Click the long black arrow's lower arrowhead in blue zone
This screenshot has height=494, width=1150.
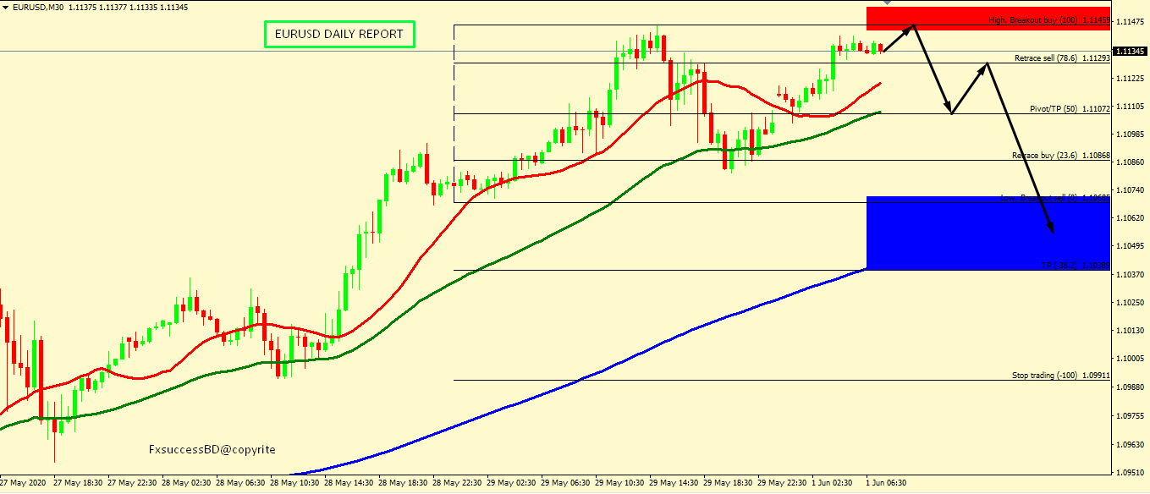1053,230
